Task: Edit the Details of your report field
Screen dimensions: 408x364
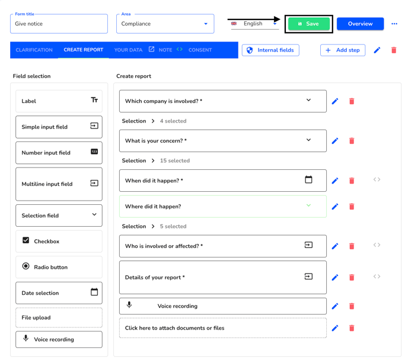Action: [x=335, y=278]
